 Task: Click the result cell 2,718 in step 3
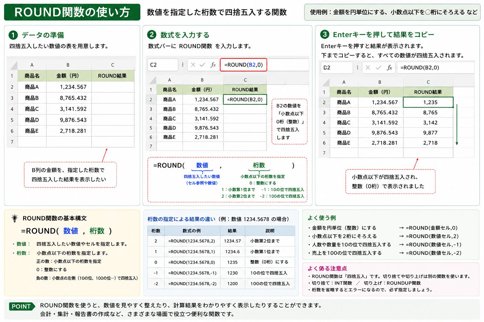pyautogui.click(x=428, y=143)
